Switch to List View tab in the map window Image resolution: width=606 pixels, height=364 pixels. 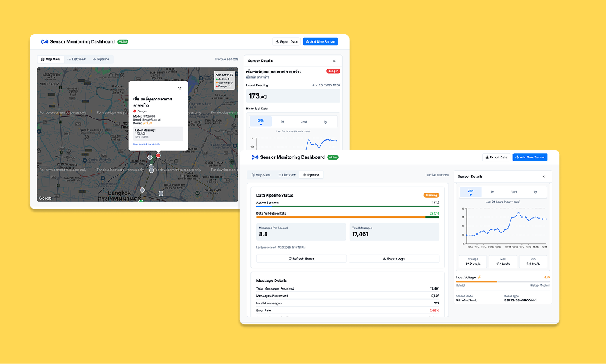(x=76, y=59)
